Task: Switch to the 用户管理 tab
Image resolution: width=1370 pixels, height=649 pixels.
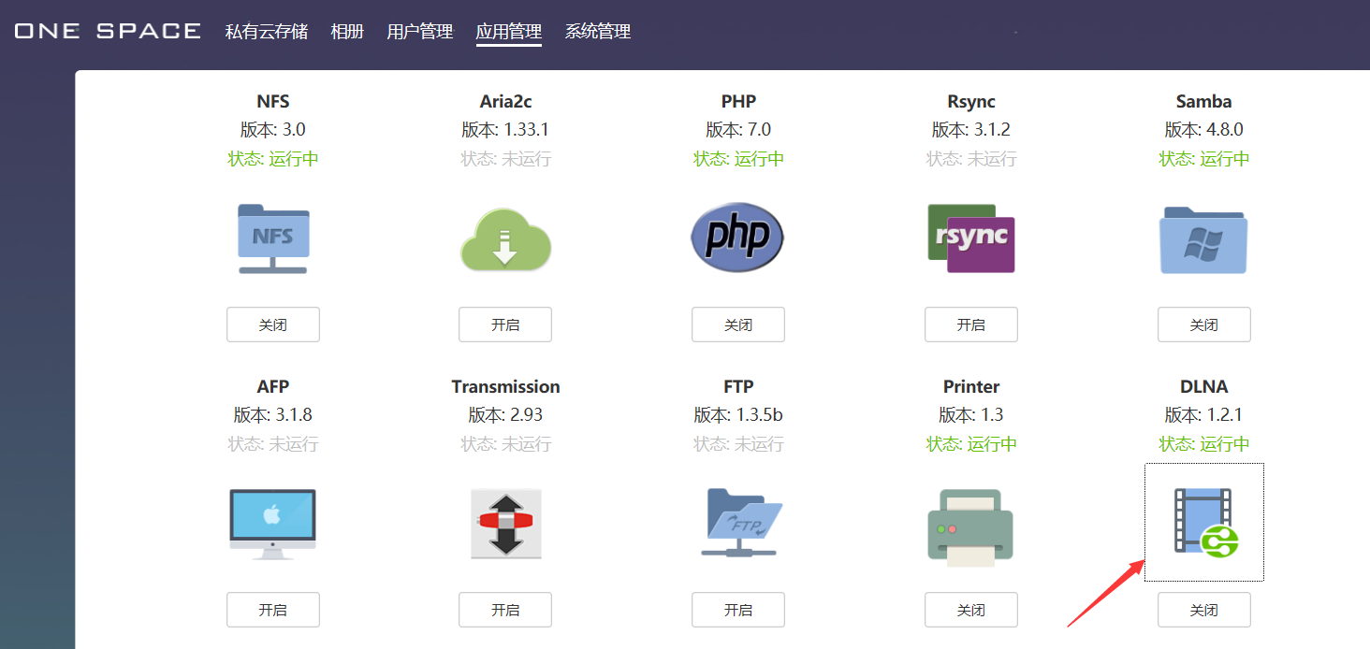Action: pos(419,32)
